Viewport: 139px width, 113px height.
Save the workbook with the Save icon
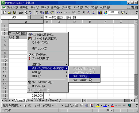[15, 13]
